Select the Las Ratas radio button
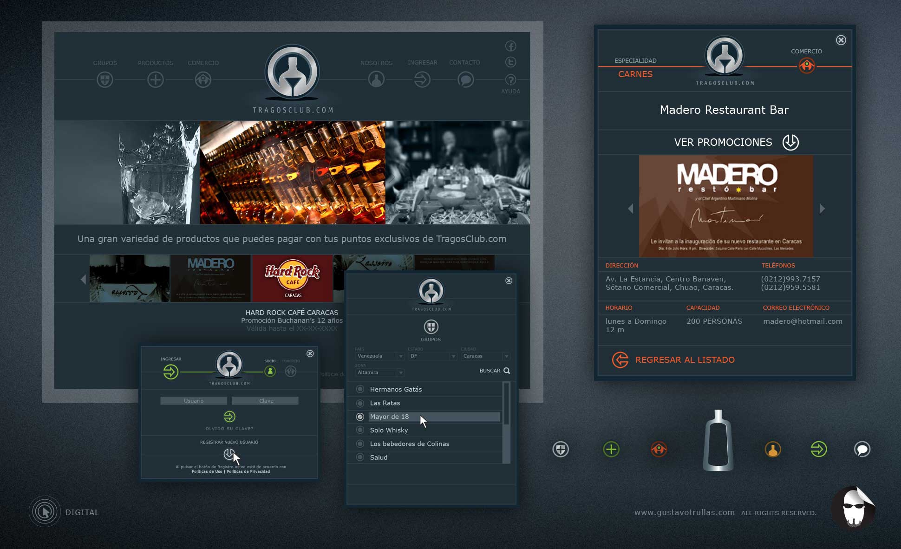901x549 pixels. [360, 403]
